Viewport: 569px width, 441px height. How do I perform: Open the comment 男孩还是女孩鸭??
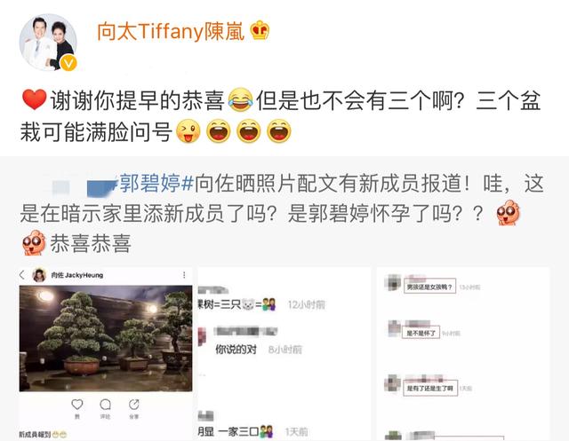pyautogui.click(x=429, y=287)
